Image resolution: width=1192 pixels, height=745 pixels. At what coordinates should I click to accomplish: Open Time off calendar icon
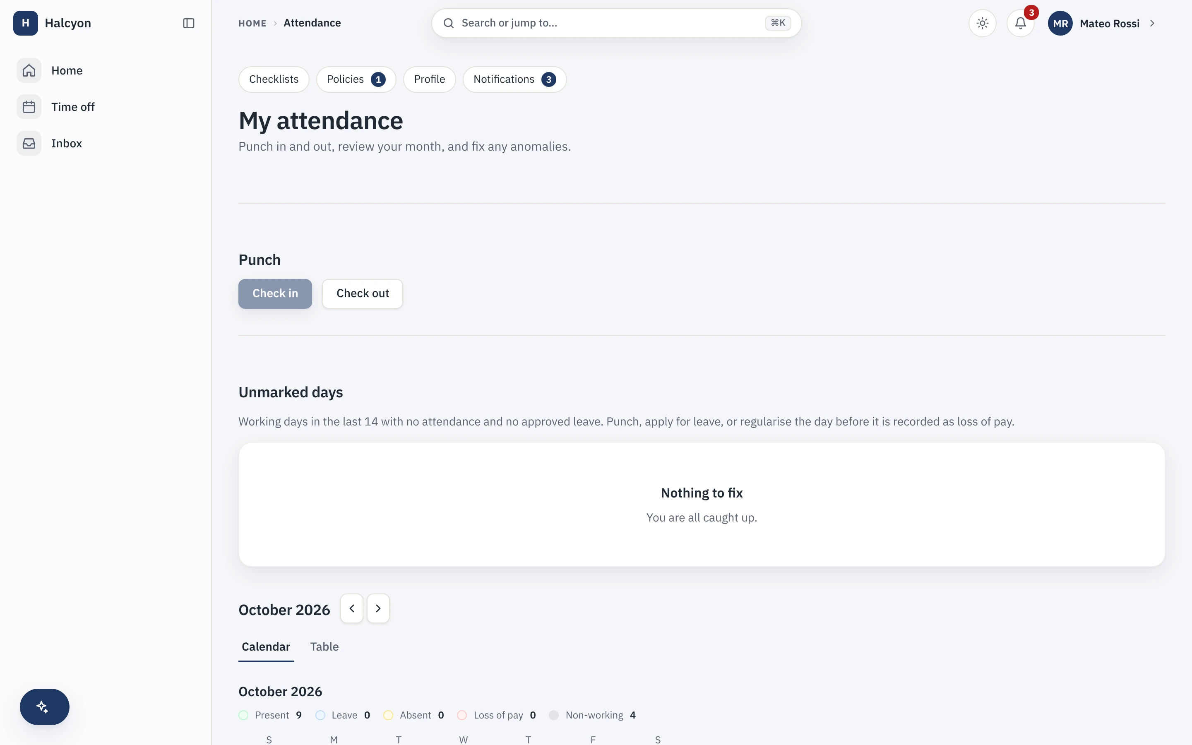tap(29, 107)
